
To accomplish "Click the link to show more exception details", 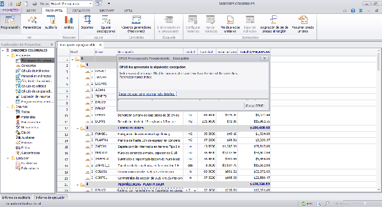I will click(x=148, y=94).
